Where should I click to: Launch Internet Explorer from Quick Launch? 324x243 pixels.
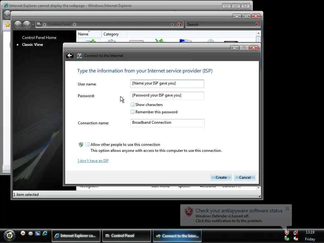point(45,233)
